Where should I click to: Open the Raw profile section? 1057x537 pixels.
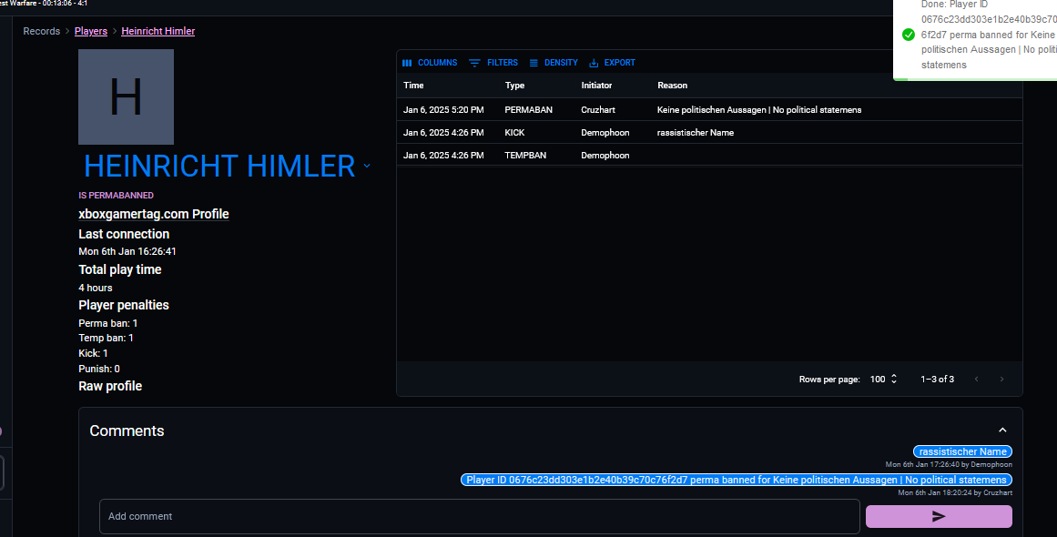coord(110,386)
